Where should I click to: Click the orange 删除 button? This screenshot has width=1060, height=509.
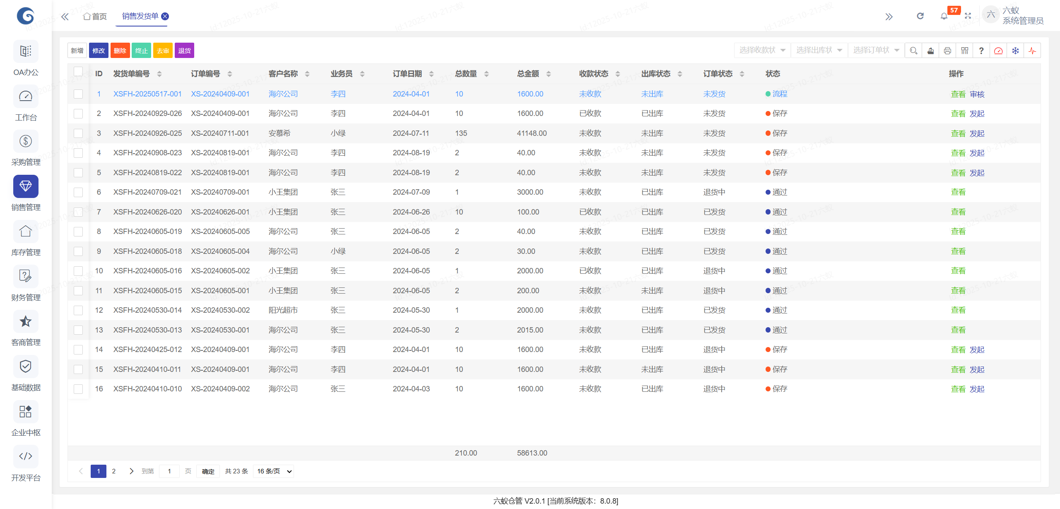point(120,51)
